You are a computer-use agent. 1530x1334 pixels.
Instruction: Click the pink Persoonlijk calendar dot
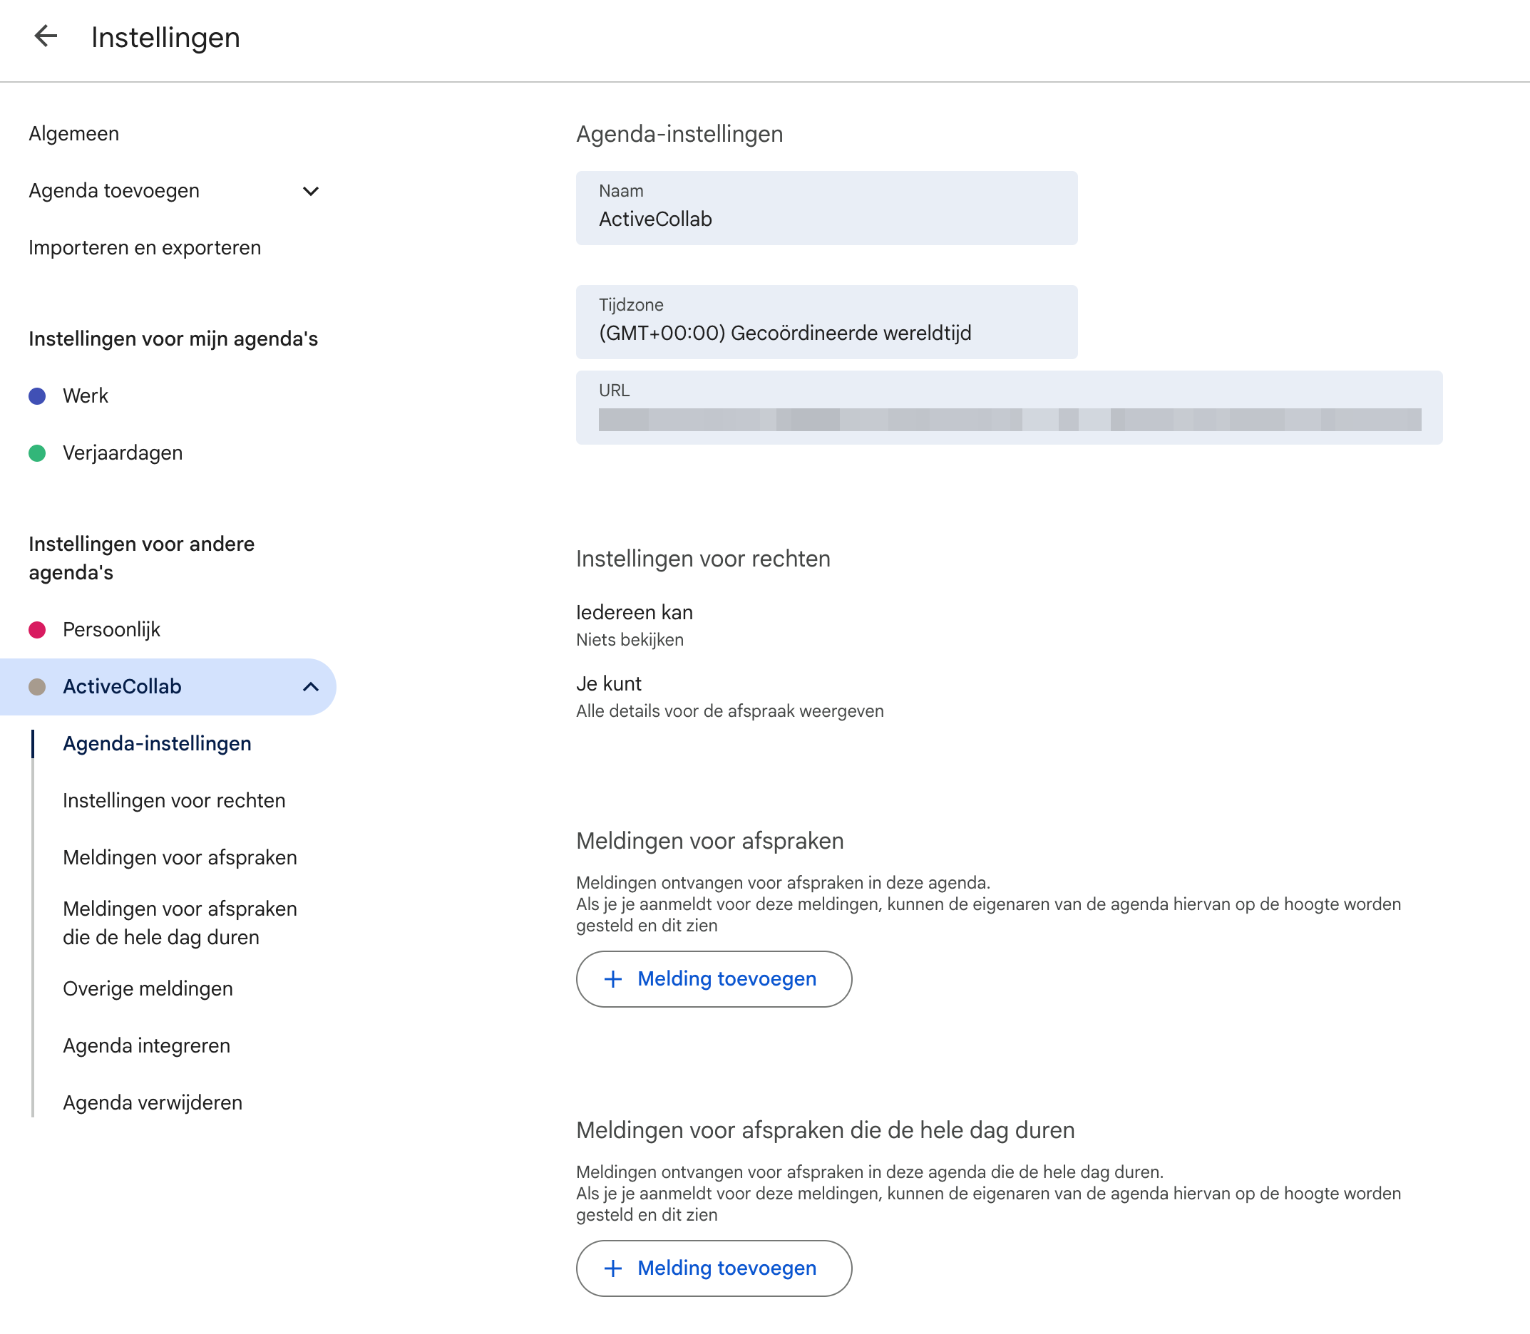[37, 630]
